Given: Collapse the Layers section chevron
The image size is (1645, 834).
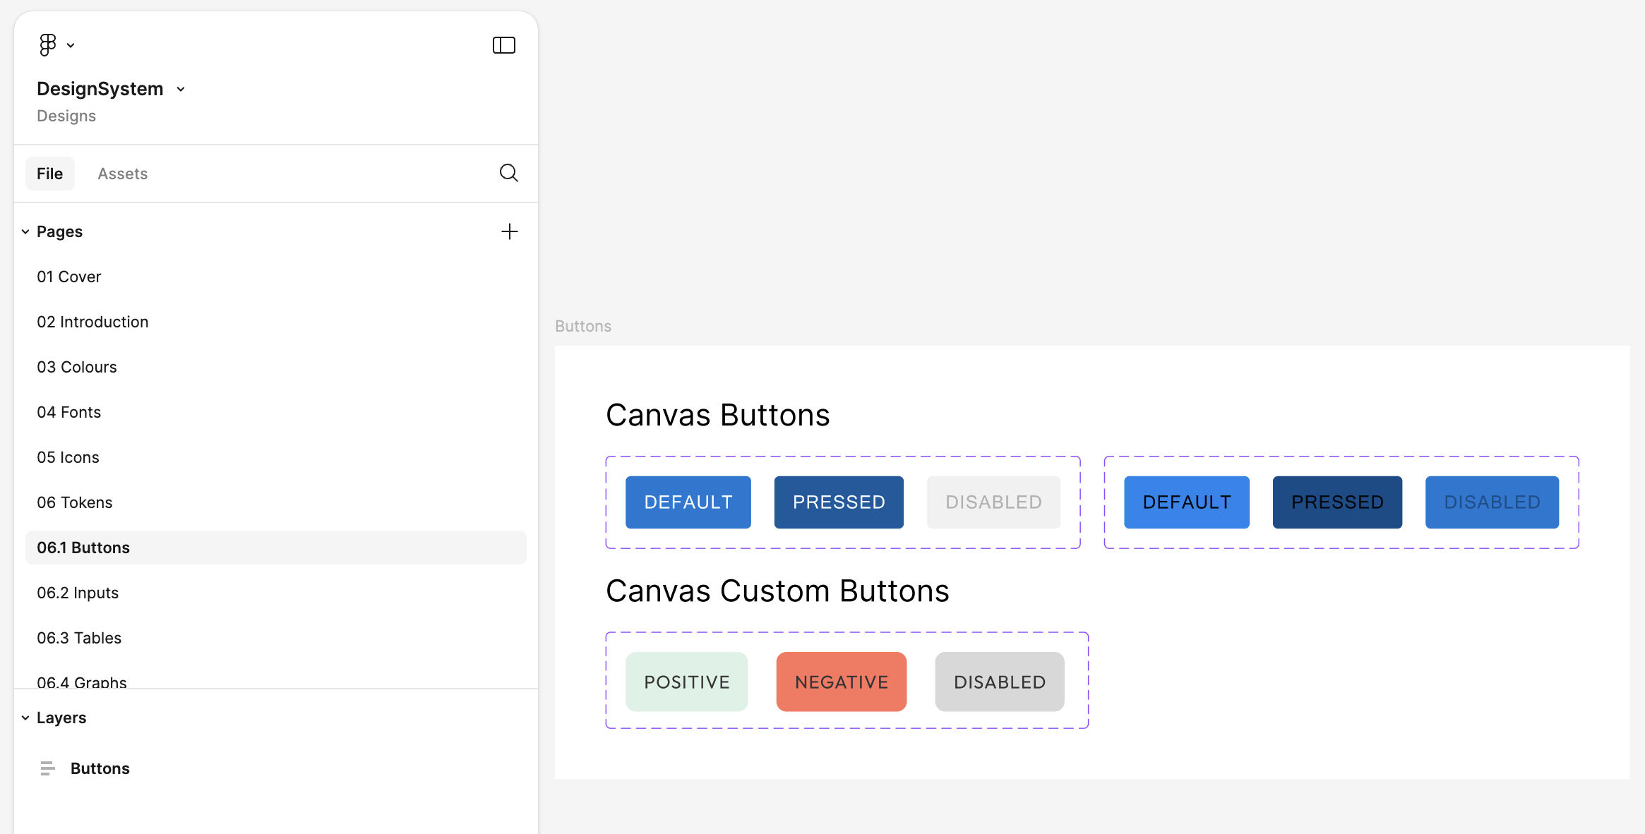Looking at the screenshot, I should (x=25, y=718).
